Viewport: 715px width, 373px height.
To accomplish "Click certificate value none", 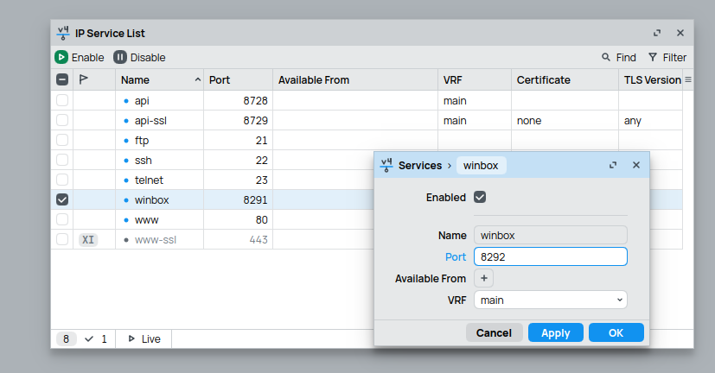I will point(529,121).
